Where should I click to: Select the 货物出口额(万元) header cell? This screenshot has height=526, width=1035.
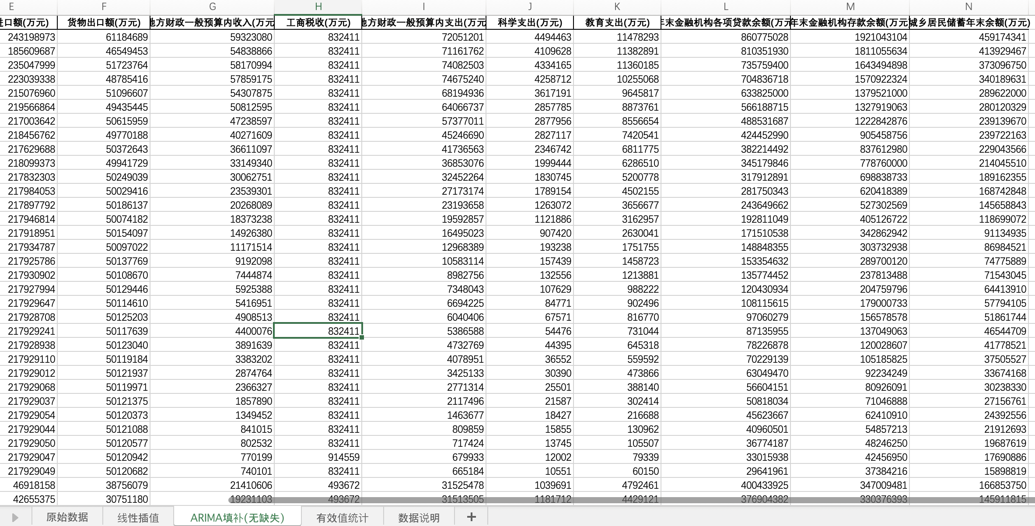coord(104,22)
